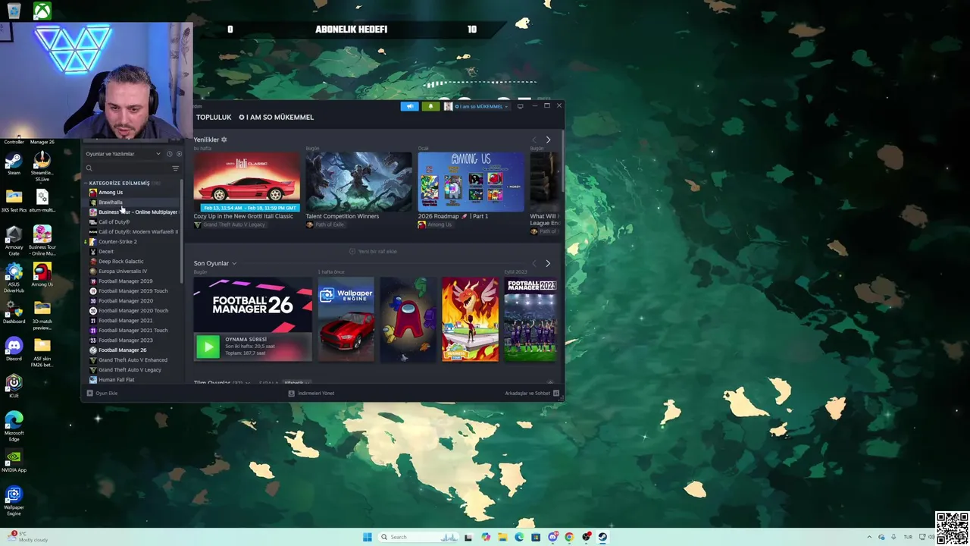Click İndirmeleri Yönet link
970x546 pixels.
click(311, 393)
